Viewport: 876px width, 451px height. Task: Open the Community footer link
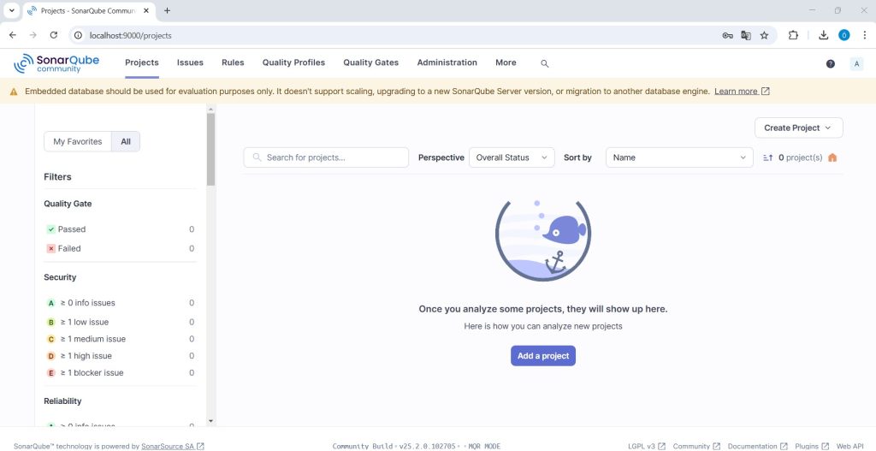point(696,446)
